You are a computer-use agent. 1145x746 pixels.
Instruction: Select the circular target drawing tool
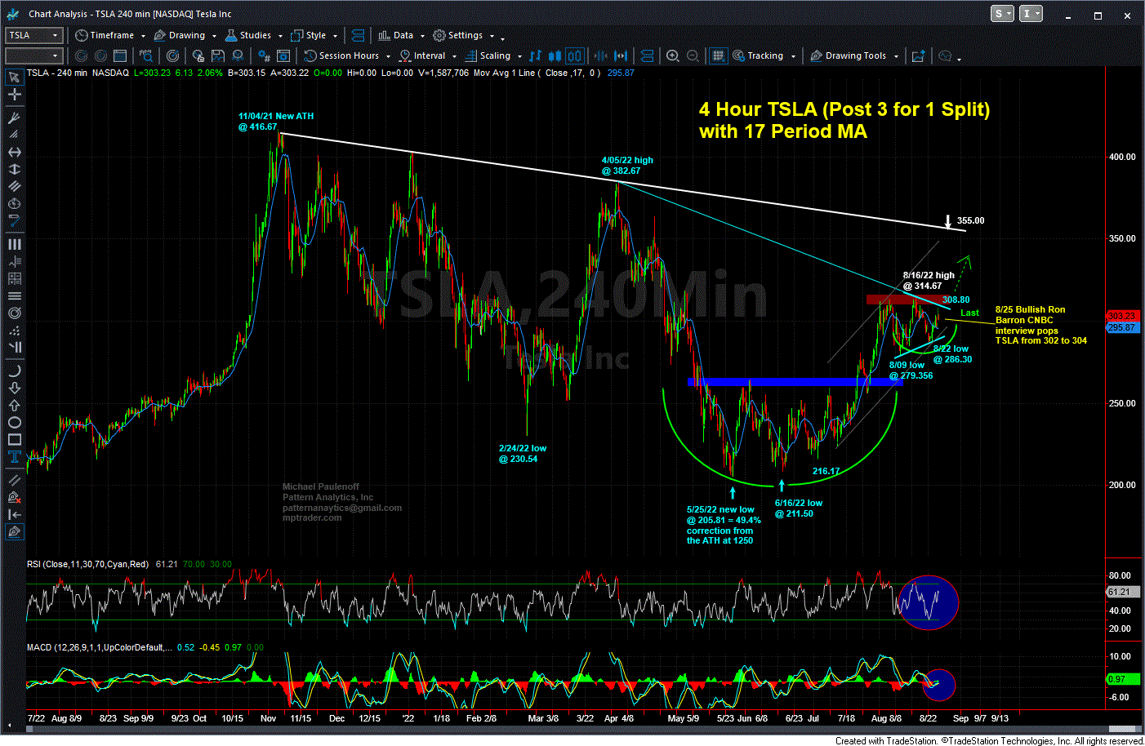click(x=14, y=313)
